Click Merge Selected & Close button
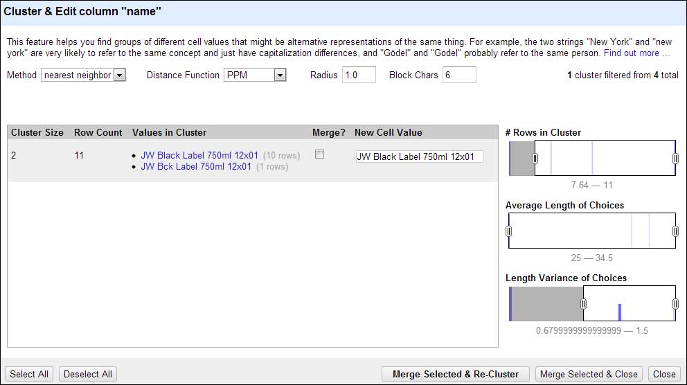687x385 pixels. click(x=589, y=374)
